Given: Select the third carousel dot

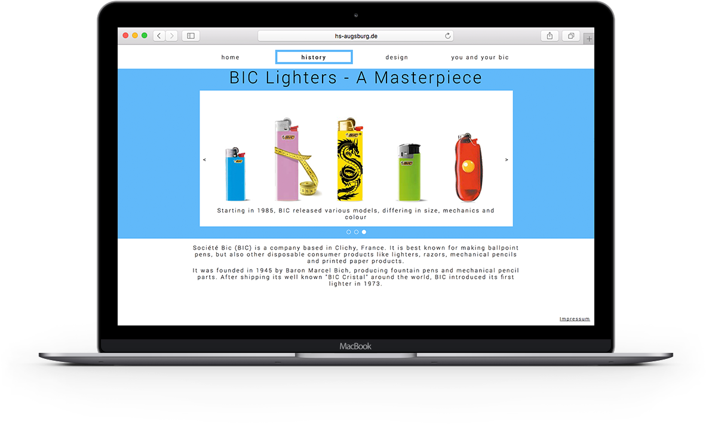Looking at the screenshot, I should coord(364,232).
